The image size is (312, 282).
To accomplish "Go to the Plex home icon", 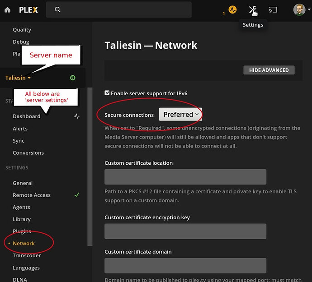I will tap(8, 9).
